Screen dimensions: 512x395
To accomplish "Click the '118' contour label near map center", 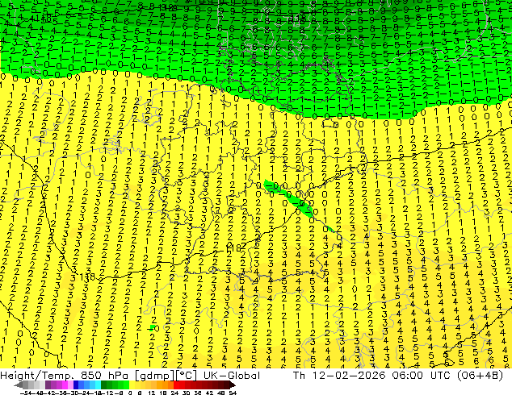I will [x=234, y=247].
